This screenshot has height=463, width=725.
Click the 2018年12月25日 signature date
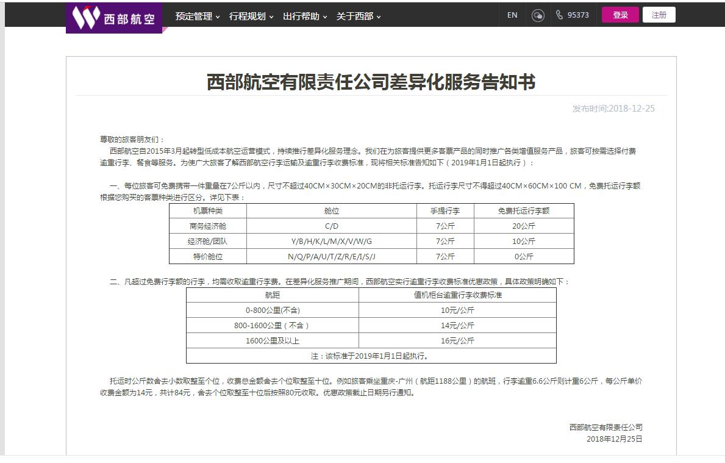coord(614,439)
